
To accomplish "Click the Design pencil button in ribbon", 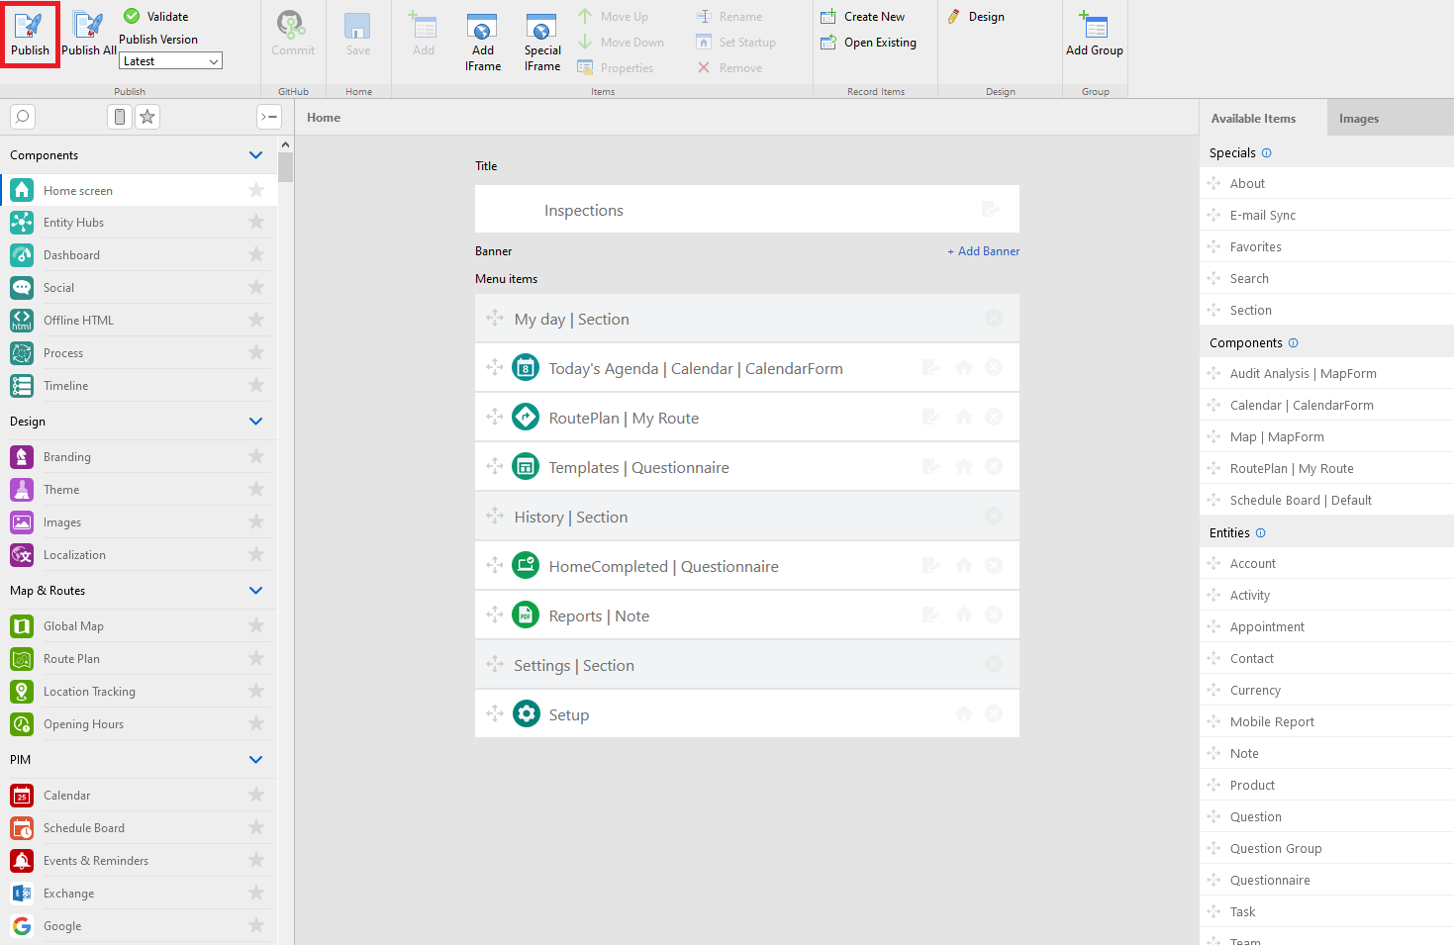I will 976,17.
